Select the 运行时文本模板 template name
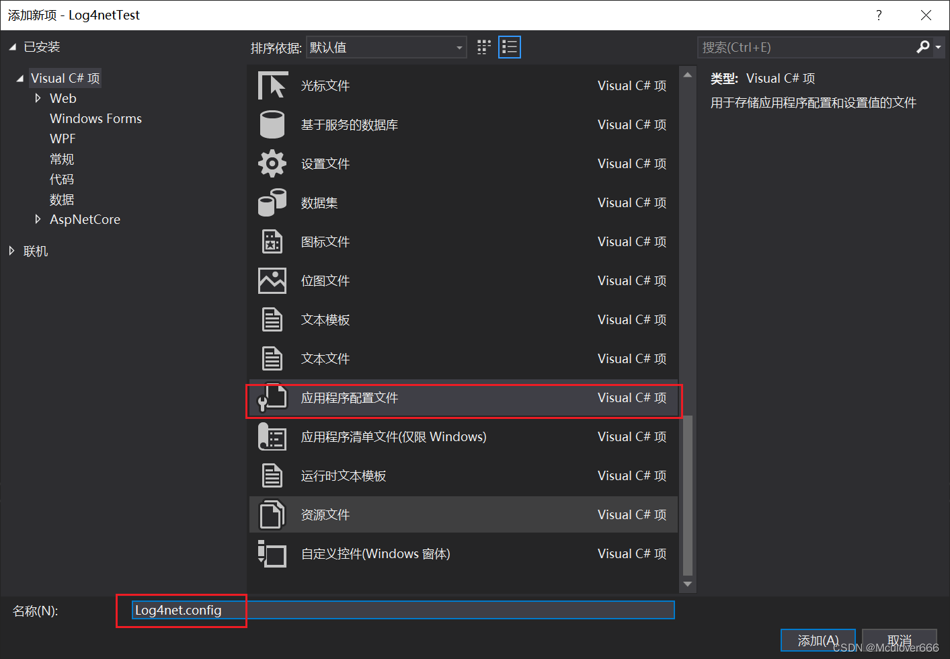 click(x=344, y=475)
